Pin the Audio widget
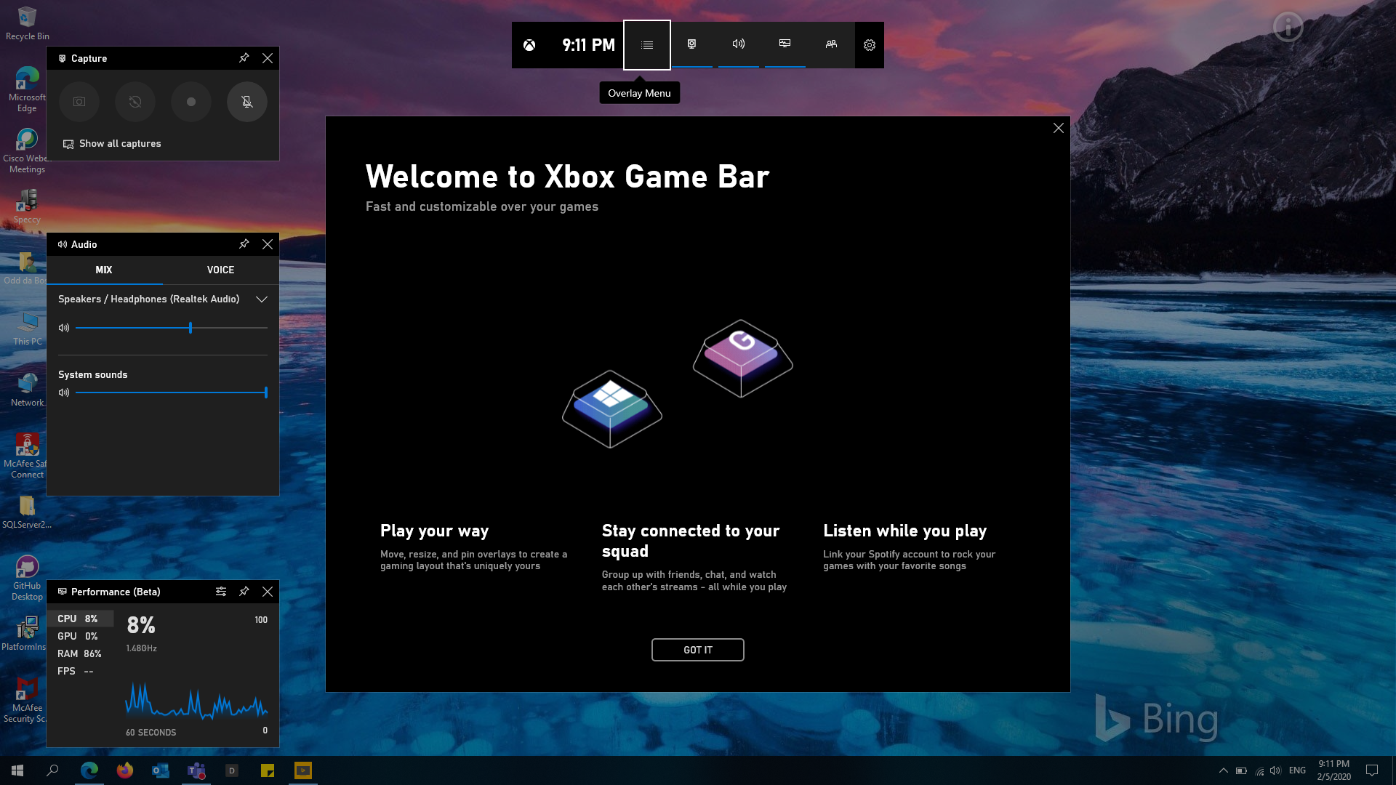Viewport: 1396px width, 785px height. (244, 244)
